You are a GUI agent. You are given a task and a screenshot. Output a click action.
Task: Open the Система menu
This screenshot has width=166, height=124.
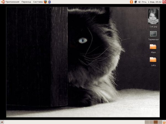[x=38, y=2]
